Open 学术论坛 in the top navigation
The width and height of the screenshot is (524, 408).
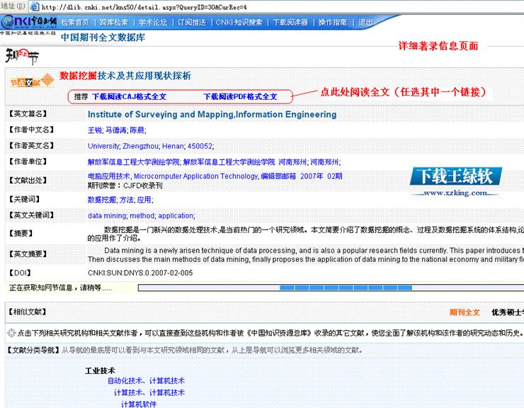pyautogui.click(x=153, y=23)
